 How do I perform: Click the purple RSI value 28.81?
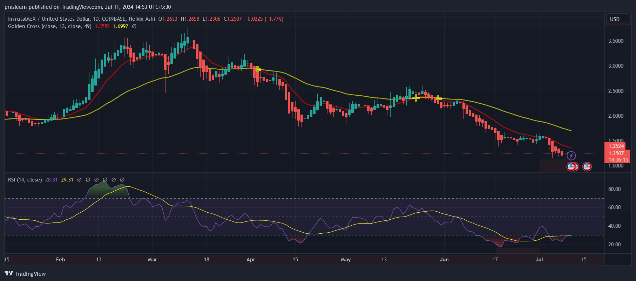(51, 180)
